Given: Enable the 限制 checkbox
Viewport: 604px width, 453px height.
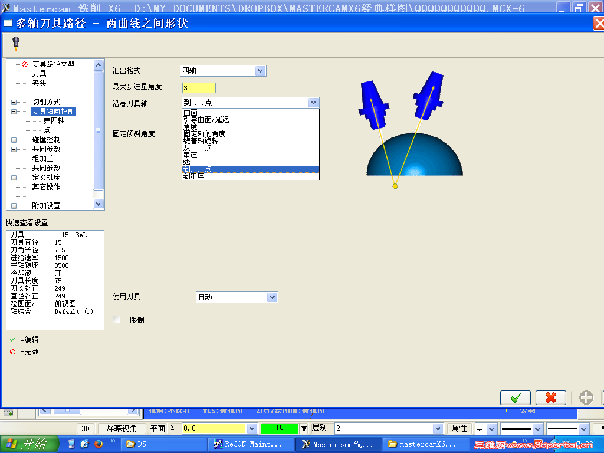Looking at the screenshot, I should coord(117,319).
